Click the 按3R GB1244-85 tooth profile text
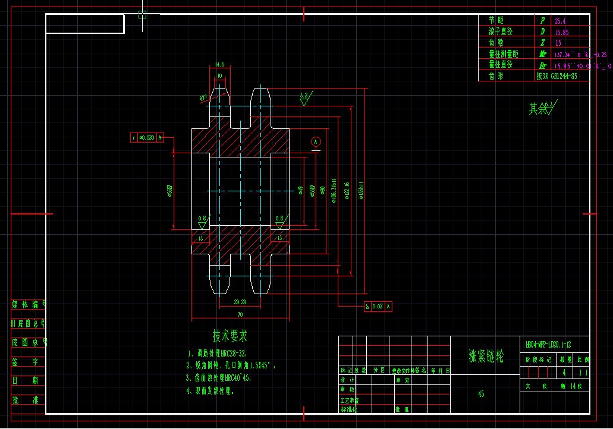 coord(557,76)
